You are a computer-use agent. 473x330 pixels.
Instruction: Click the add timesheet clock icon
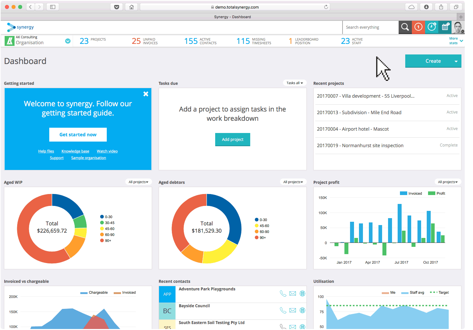coord(432,27)
